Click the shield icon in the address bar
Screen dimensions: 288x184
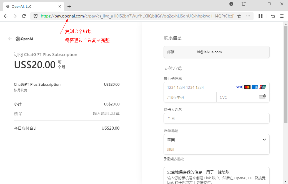click(35, 16)
